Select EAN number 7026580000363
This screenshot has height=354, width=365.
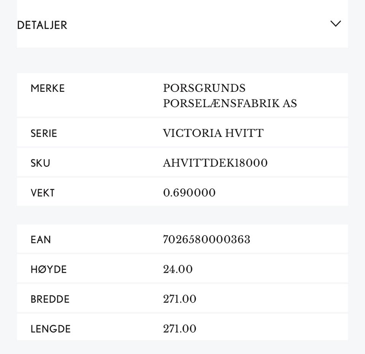[206, 240]
